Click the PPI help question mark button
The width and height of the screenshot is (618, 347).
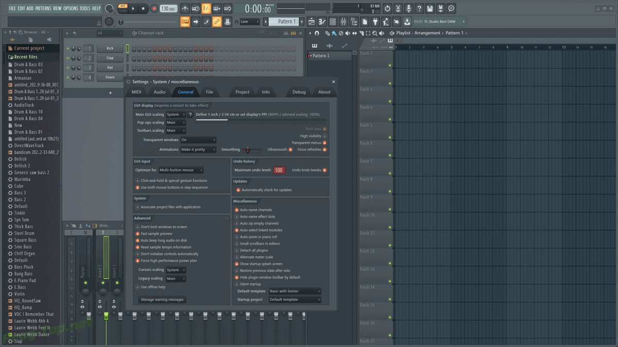(x=190, y=115)
